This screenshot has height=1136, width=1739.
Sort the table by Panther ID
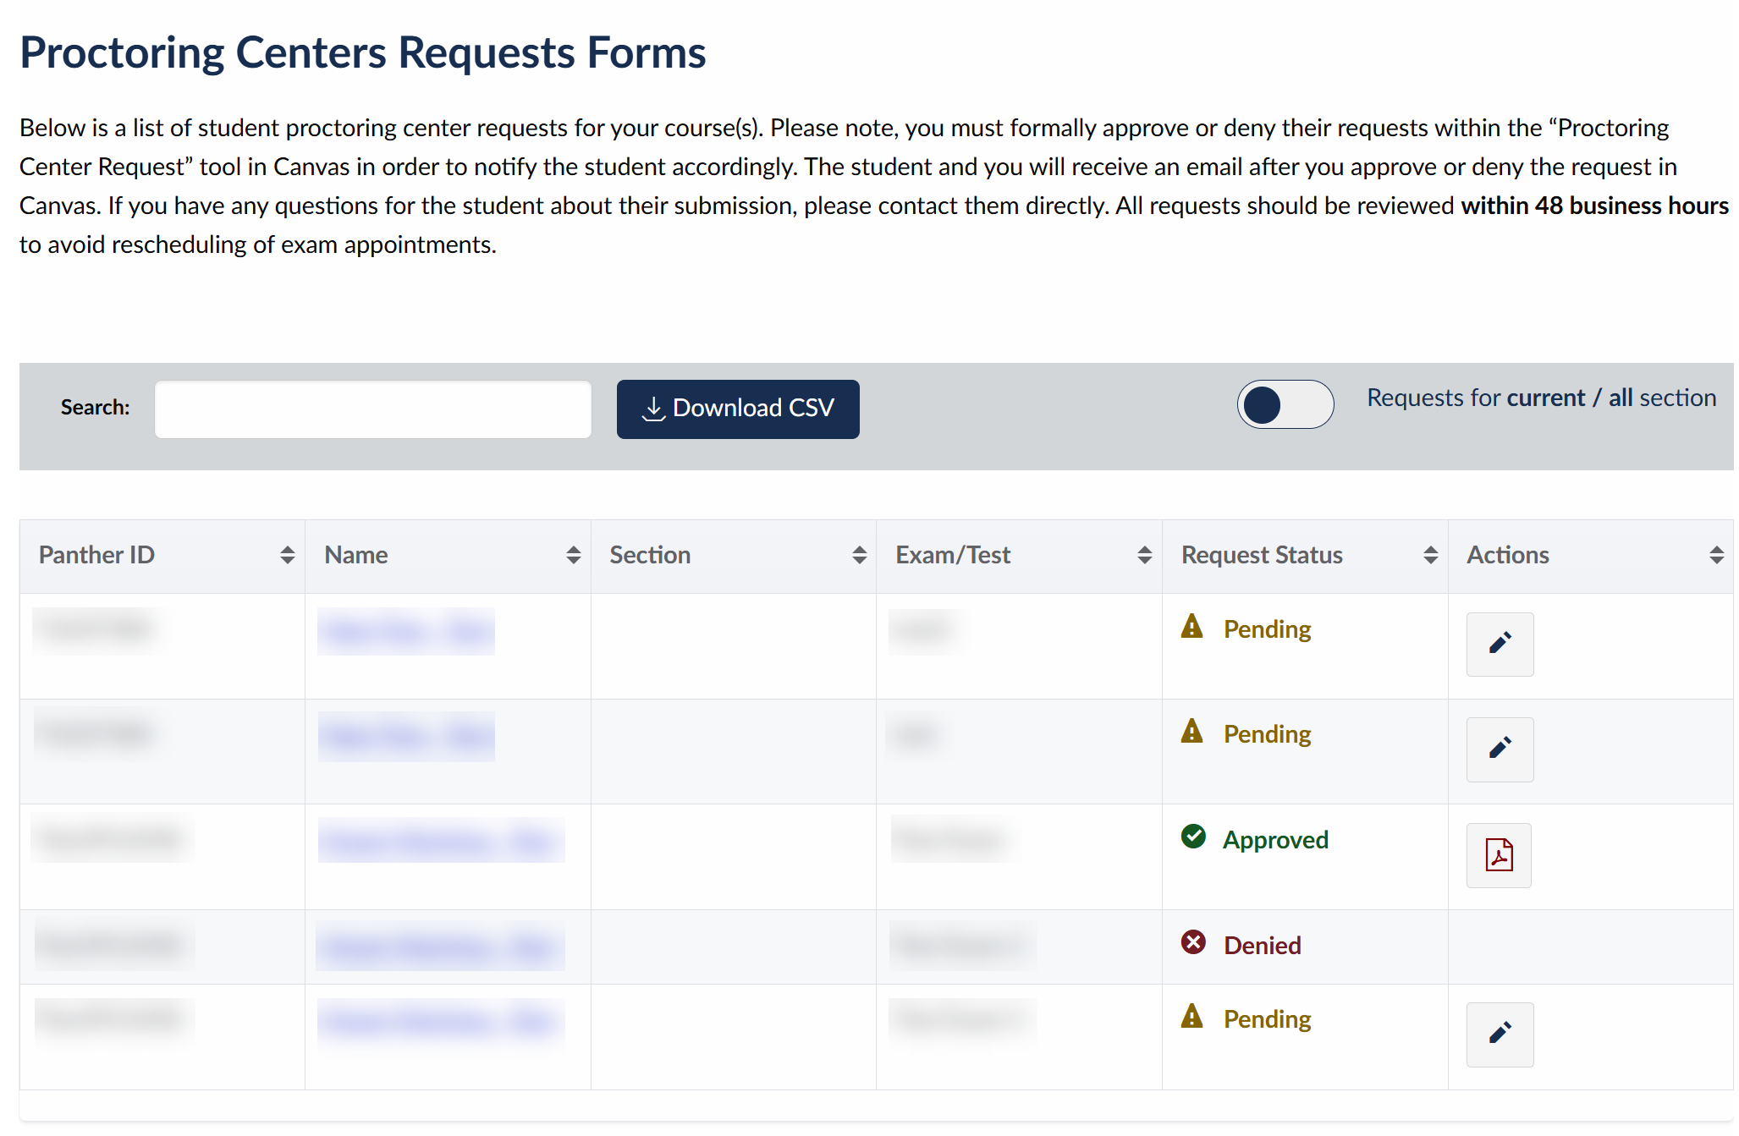(x=285, y=555)
